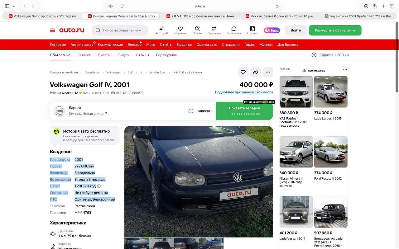Open the С пробегом breadcrumb link
The image size is (399, 249).
pyautogui.click(x=92, y=73)
